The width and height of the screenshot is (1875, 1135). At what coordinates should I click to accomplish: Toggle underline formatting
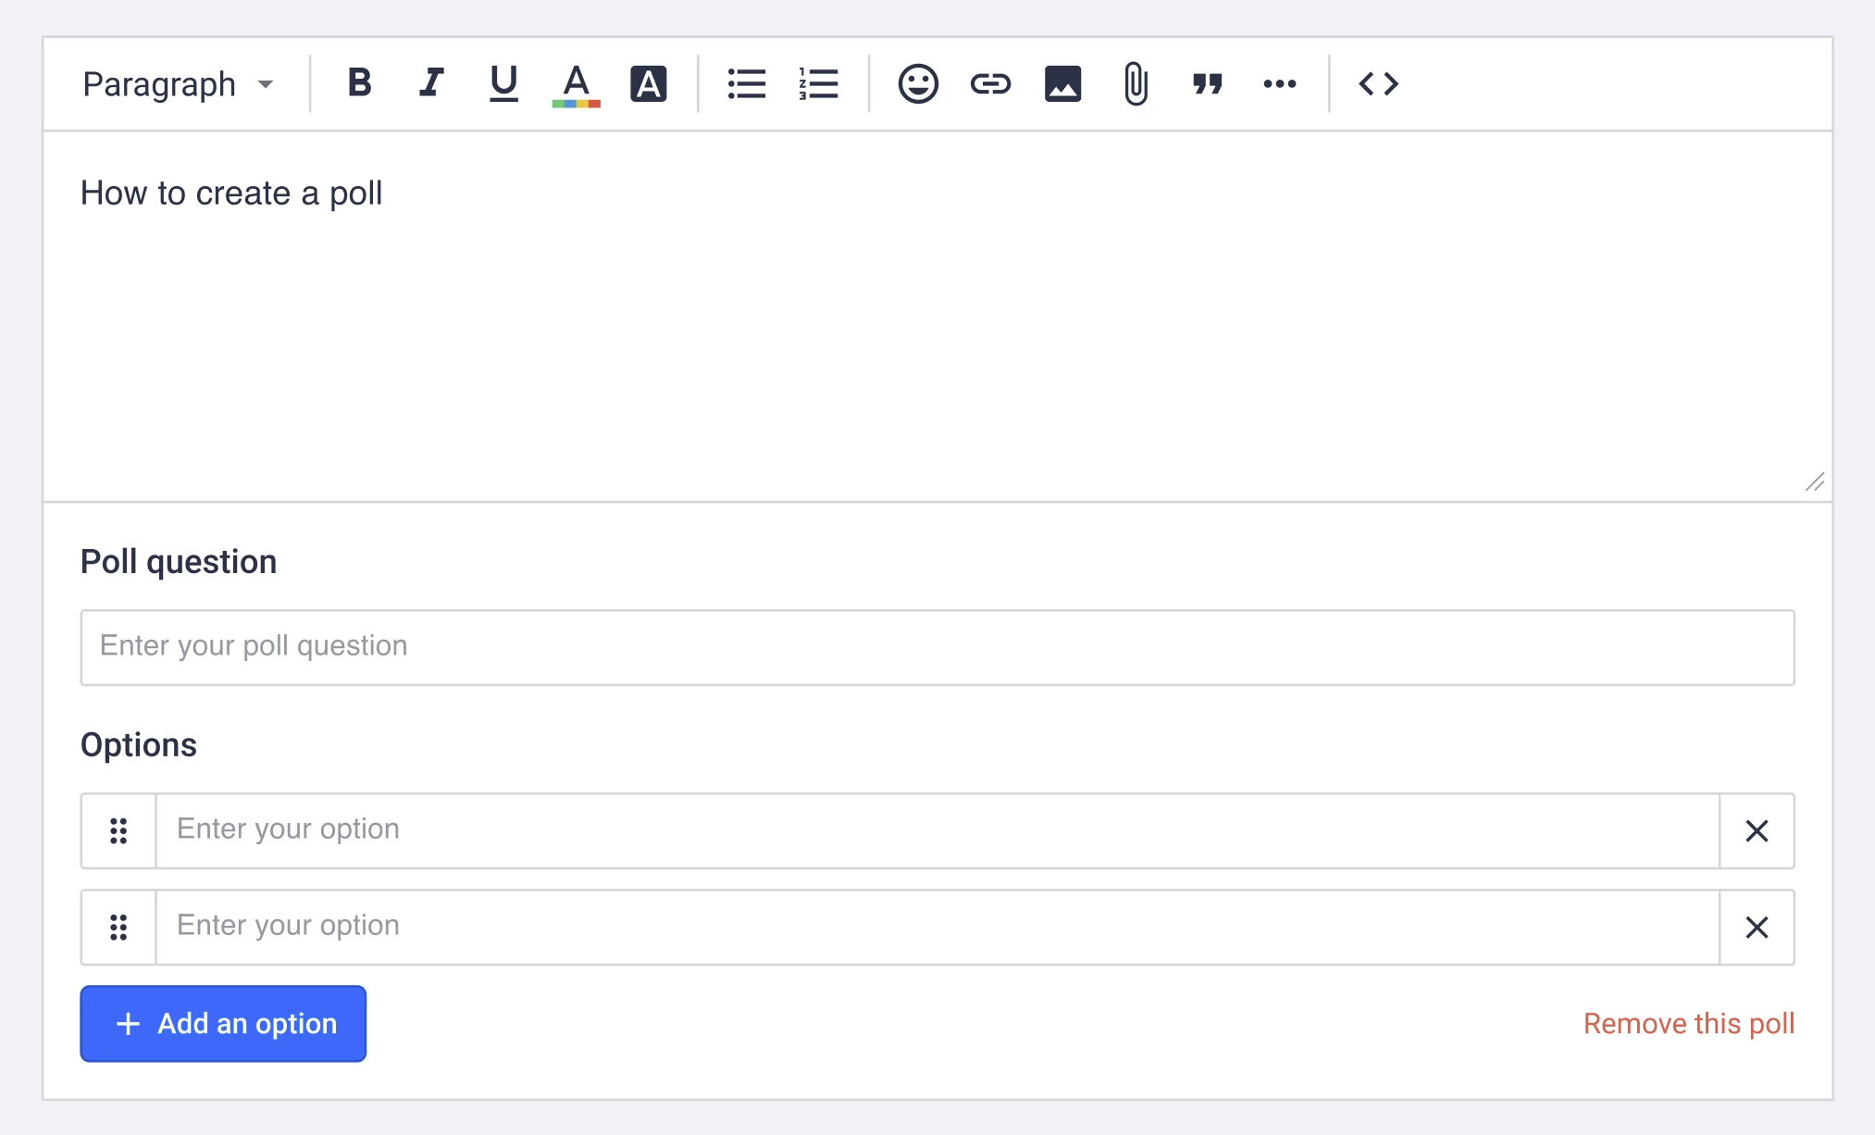tap(503, 83)
